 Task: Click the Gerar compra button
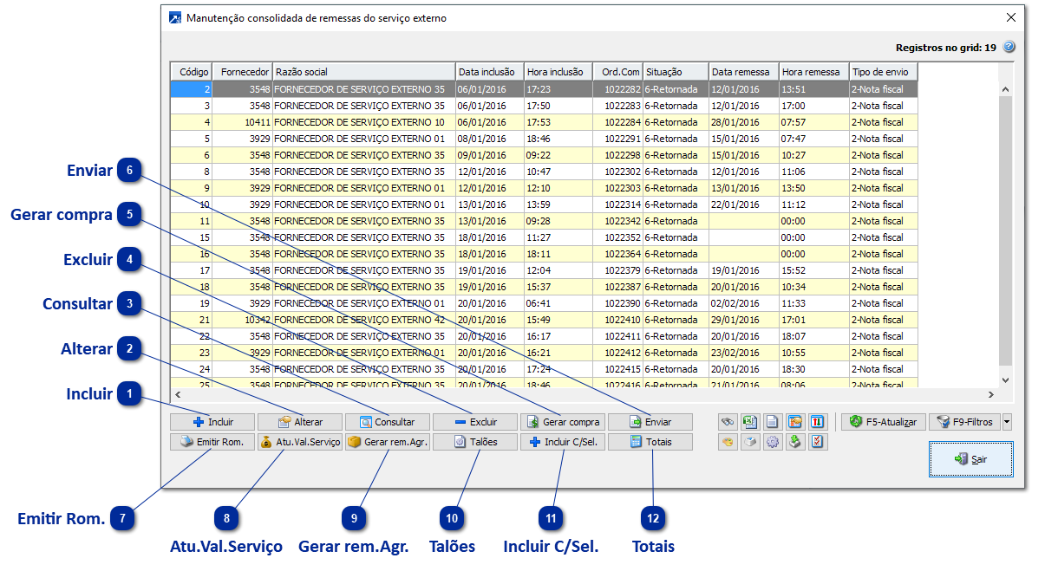point(564,422)
